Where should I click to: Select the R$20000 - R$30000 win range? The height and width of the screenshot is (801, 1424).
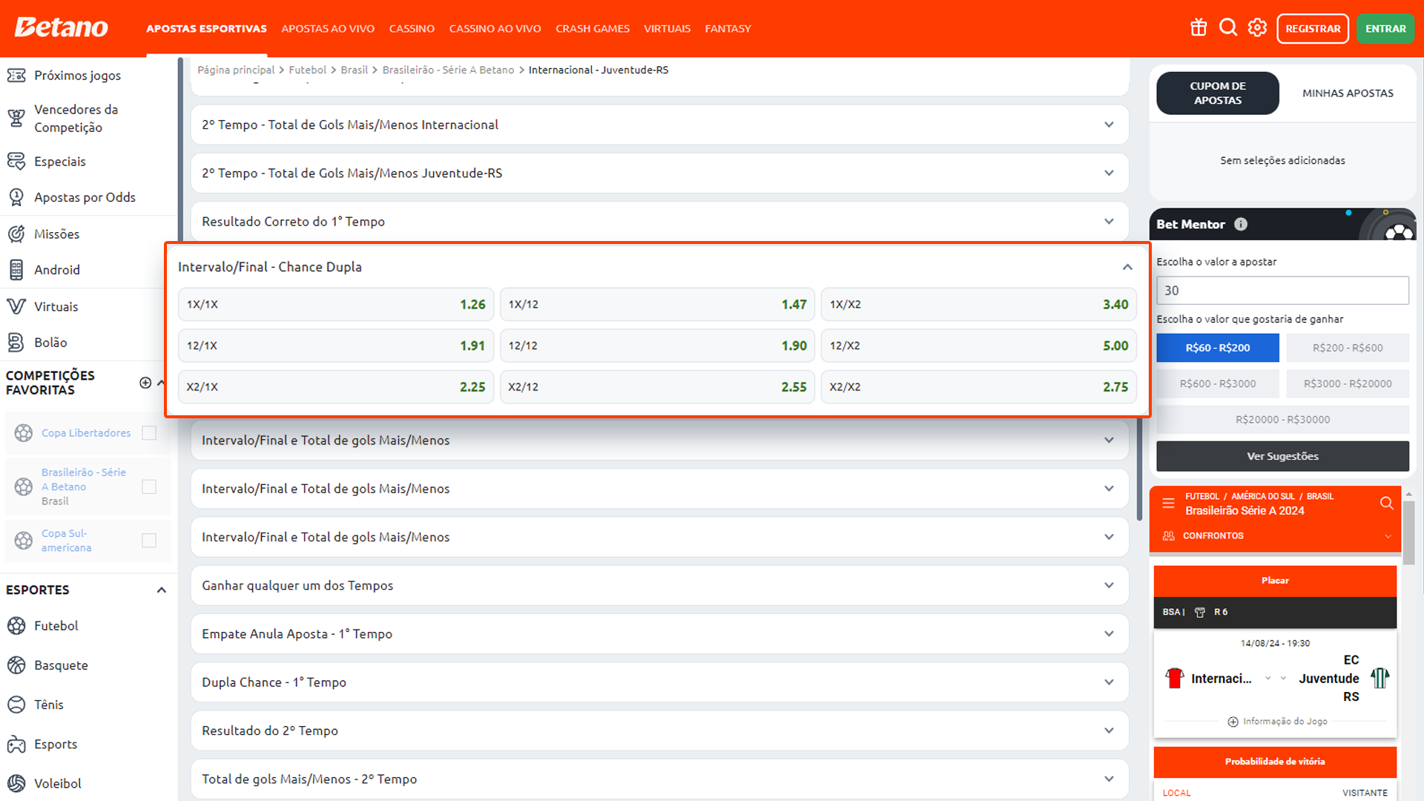pyautogui.click(x=1282, y=420)
